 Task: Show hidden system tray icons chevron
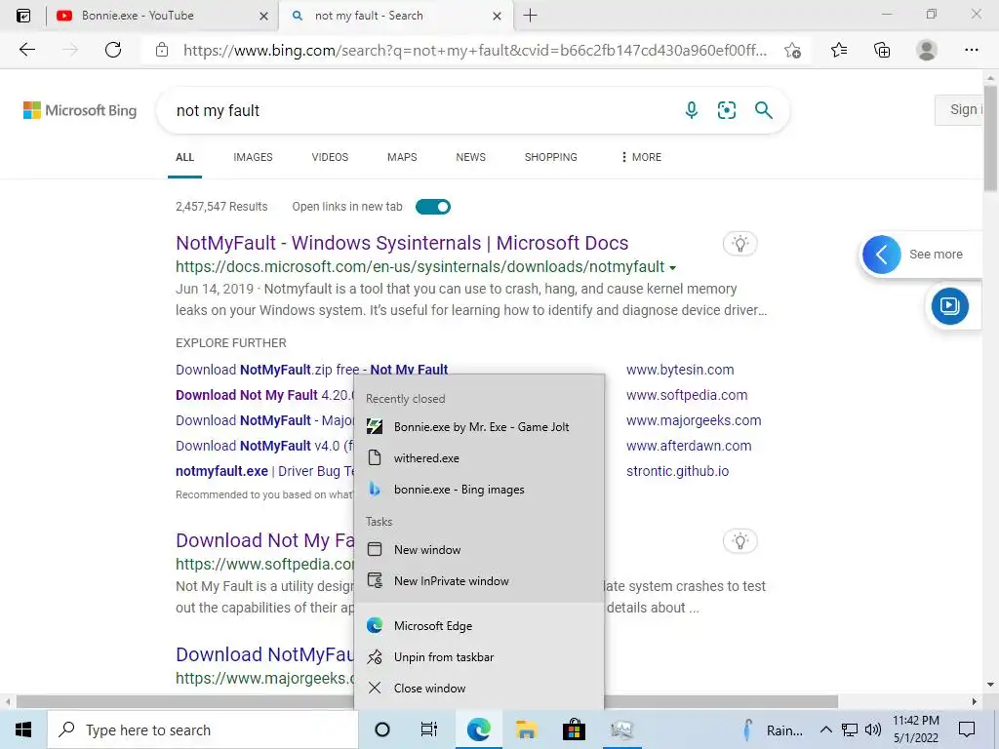(x=825, y=729)
